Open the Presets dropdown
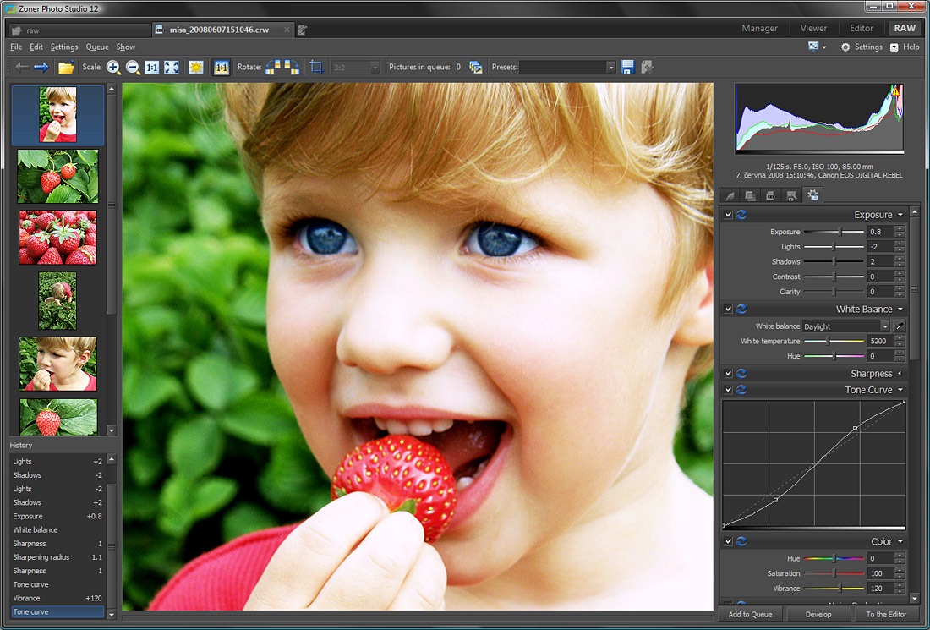 (611, 67)
